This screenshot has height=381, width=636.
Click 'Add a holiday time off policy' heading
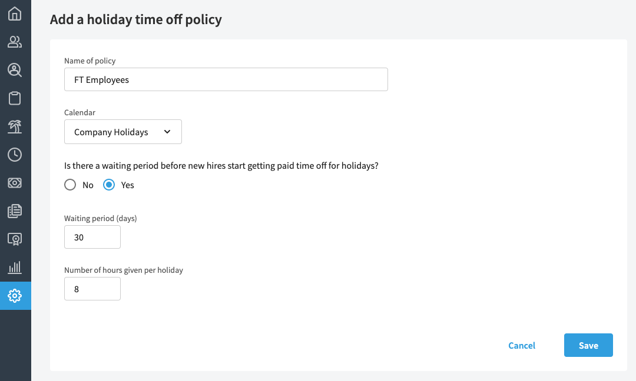[x=136, y=19]
